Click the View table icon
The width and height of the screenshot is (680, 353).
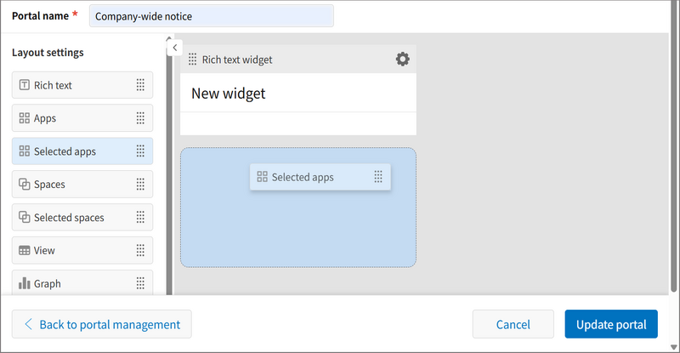pyautogui.click(x=24, y=251)
